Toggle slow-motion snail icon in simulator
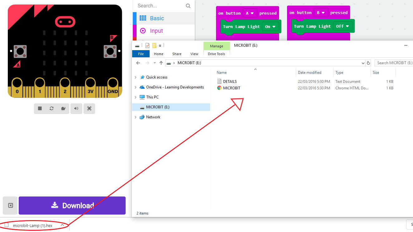This screenshot has height=232, width=413. 63,108
